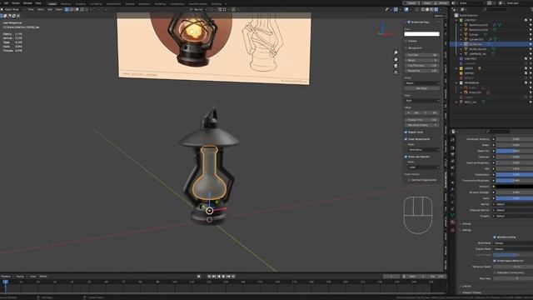Open the Origin dropdown set to Region
The width and height of the screenshot is (533, 300).
[x=422, y=83]
